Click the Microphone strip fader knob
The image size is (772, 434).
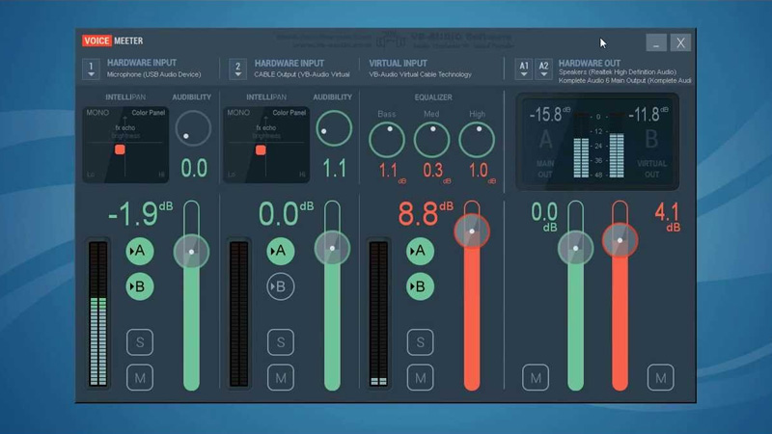point(191,252)
